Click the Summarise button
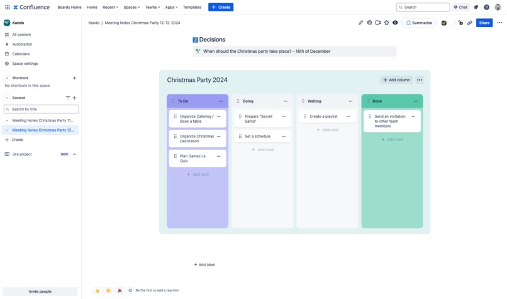The width and height of the screenshot is (507, 299). coord(419,23)
